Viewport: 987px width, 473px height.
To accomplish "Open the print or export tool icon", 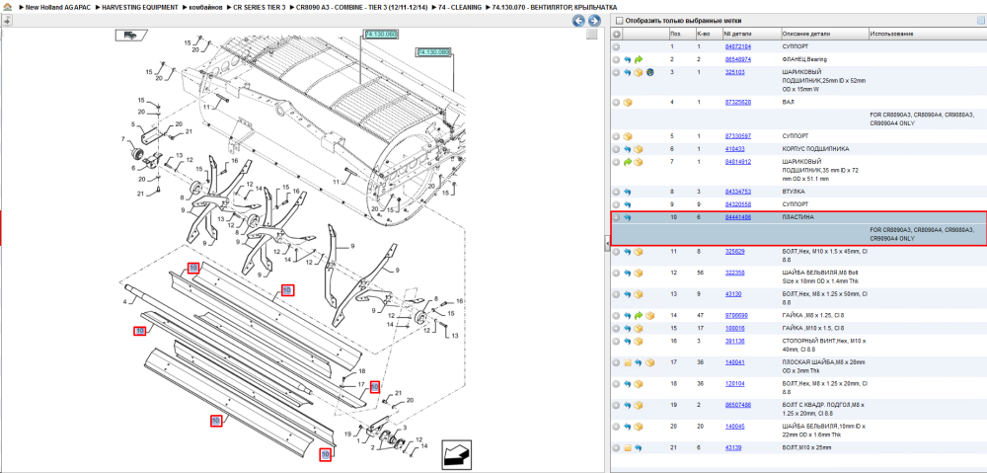I will [6, 21].
